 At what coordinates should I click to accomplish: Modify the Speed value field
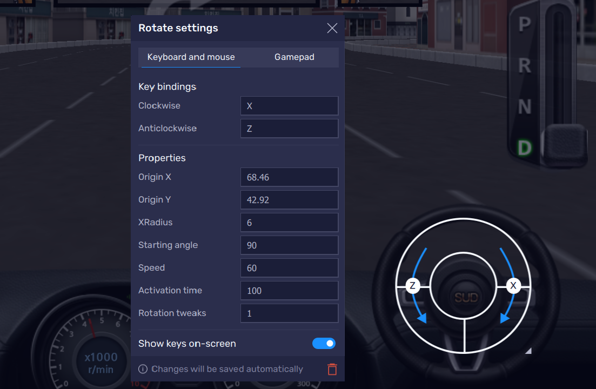(x=289, y=268)
